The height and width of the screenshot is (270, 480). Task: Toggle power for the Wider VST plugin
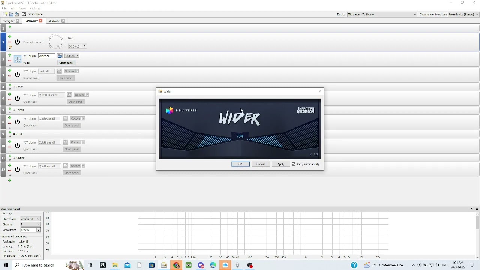[x=18, y=59]
